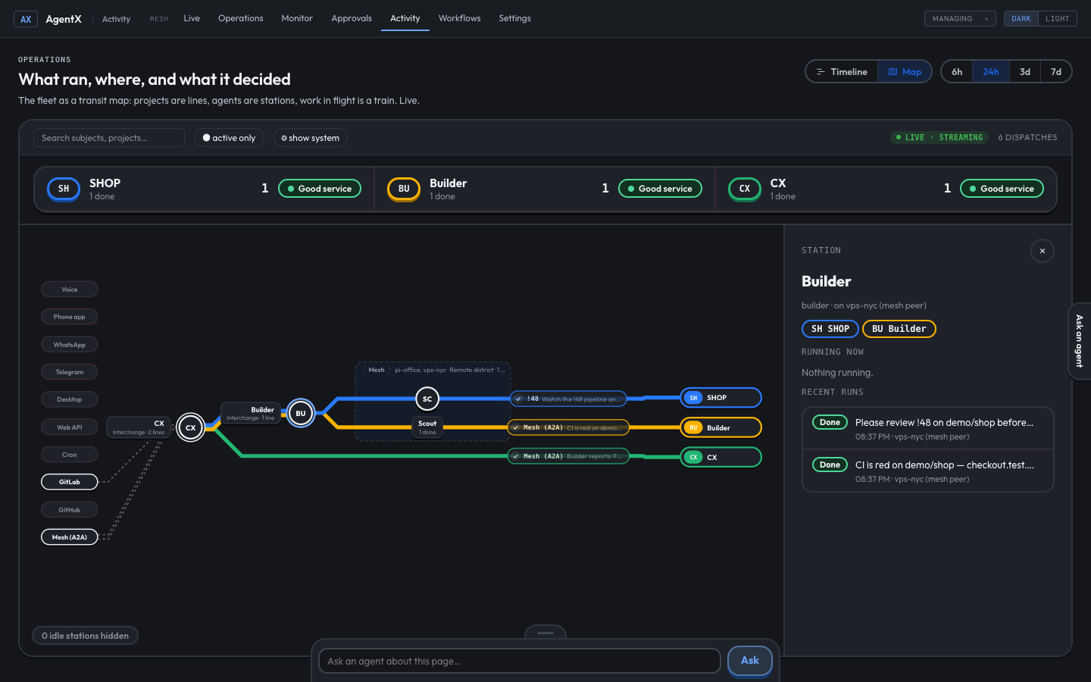Image resolution: width=1091 pixels, height=682 pixels.
Task: Select the Voice source pill
Action: (70, 289)
